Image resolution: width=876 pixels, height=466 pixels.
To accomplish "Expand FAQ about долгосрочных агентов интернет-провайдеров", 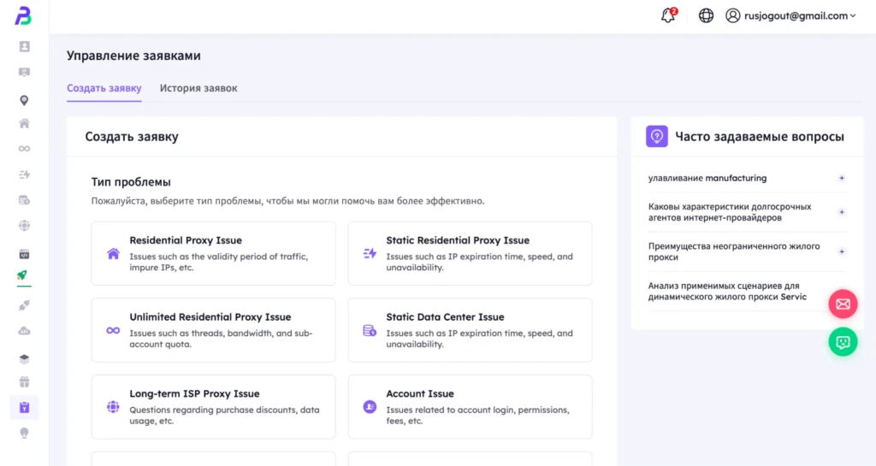I will point(842,212).
